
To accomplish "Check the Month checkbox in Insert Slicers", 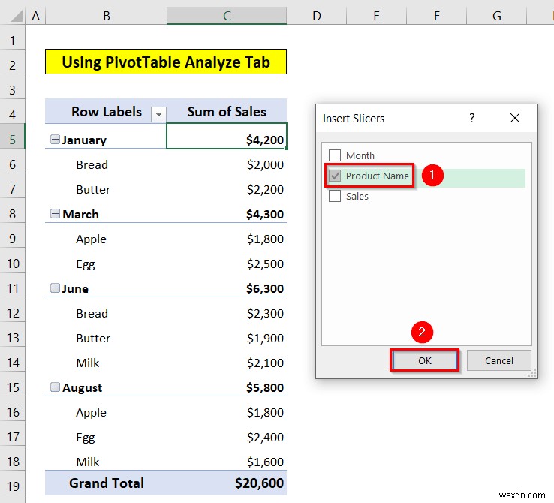I will [x=335, y=155].
